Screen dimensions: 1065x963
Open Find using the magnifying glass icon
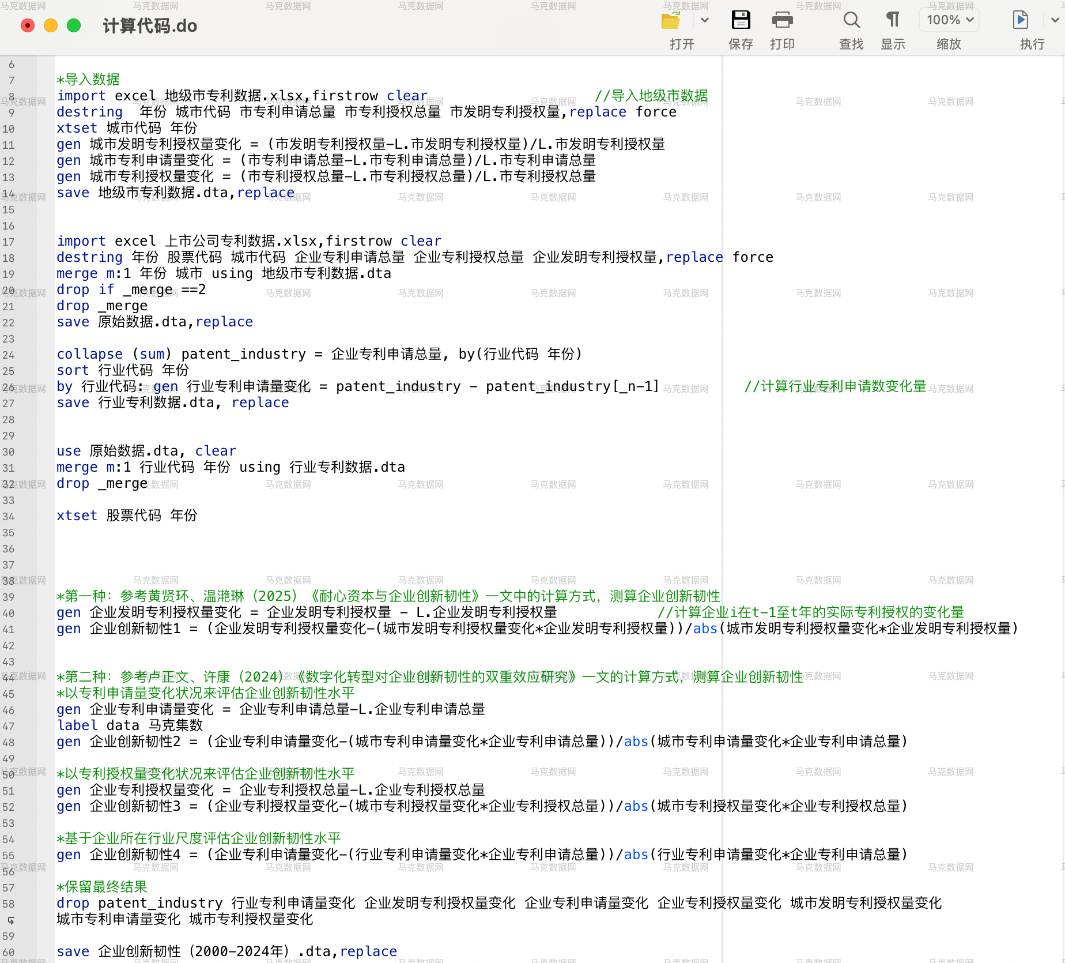tap(851, 21)
